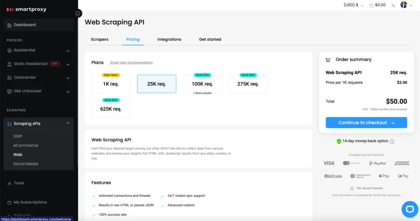Switch to the Integrations tab

pos(169,40)
